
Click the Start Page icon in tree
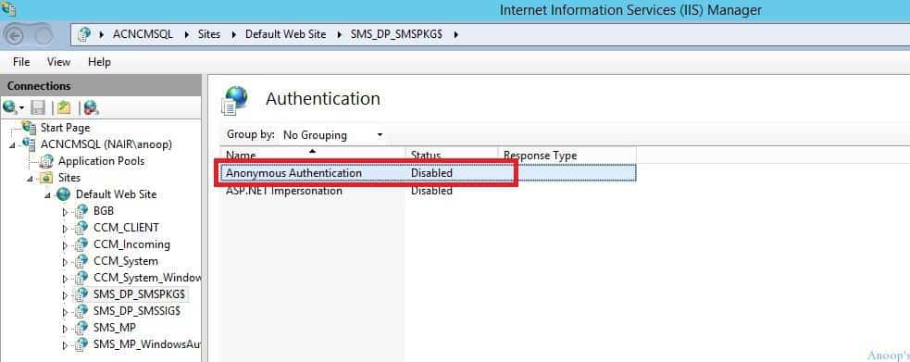point(29,127)
